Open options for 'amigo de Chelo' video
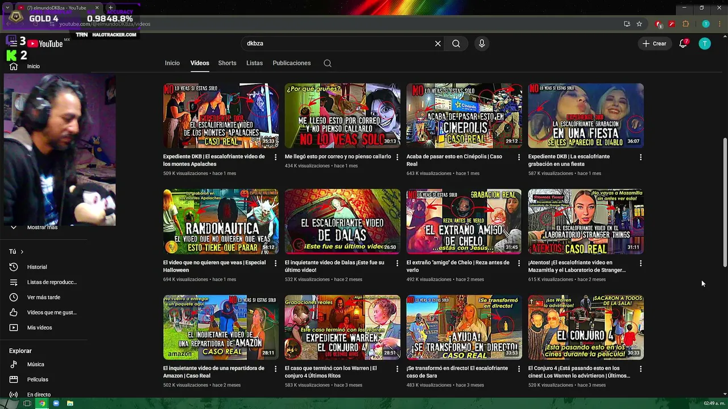728x409 pixels. click(x=519, y=263)
